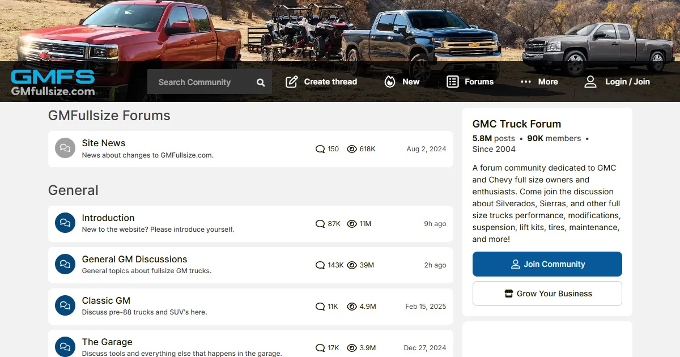680x357 pixels.
Task: Click the GMC Truck Forum heading
Action: (x=517, y=124)
